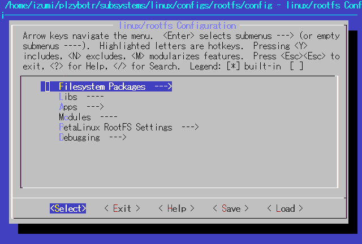362x244 pixels.
Task: Click the linux/rootfs Configuration title
Action: coord(177,25)
